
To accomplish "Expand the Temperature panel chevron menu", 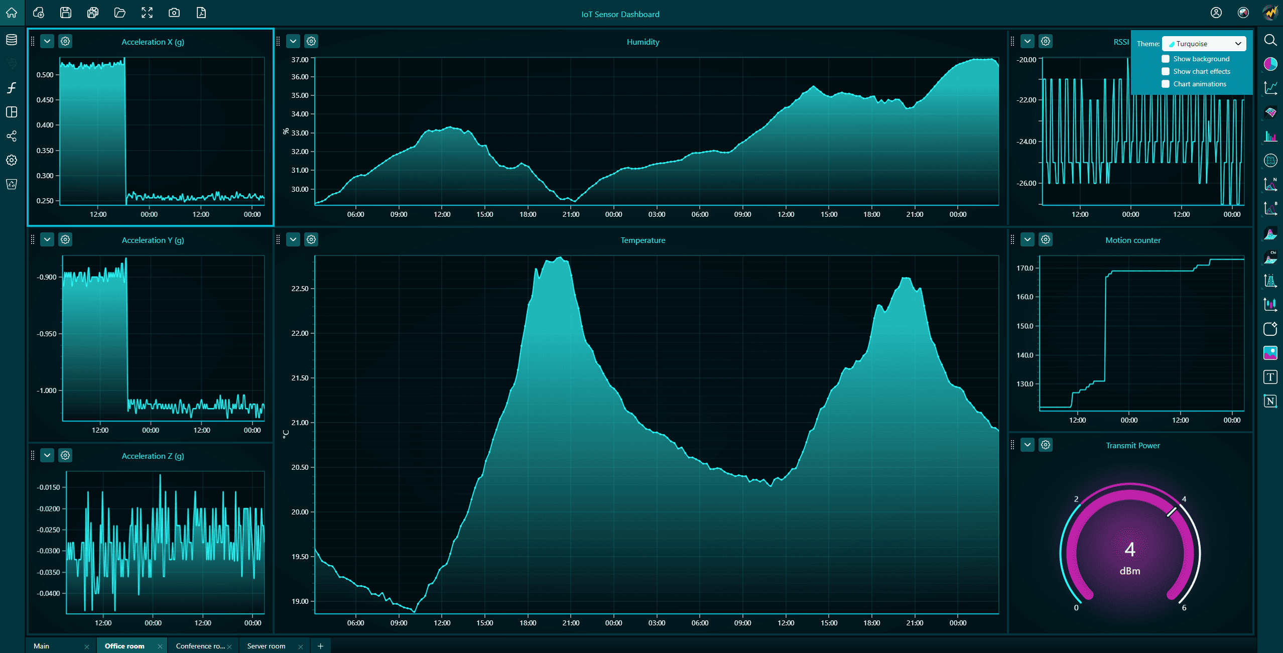I will pos(293,239).
